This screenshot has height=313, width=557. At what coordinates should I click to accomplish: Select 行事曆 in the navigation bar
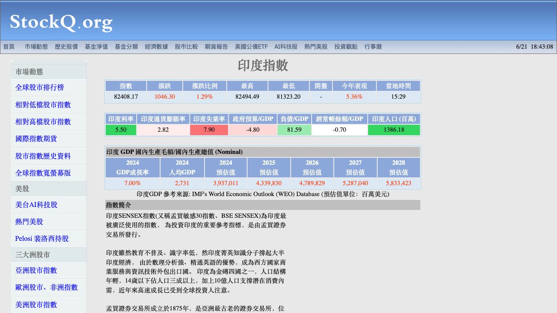tap(373, 47)
